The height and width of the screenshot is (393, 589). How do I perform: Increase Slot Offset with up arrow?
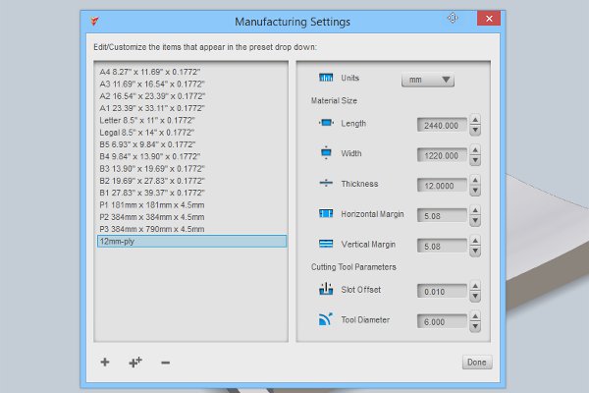(475, 286)
